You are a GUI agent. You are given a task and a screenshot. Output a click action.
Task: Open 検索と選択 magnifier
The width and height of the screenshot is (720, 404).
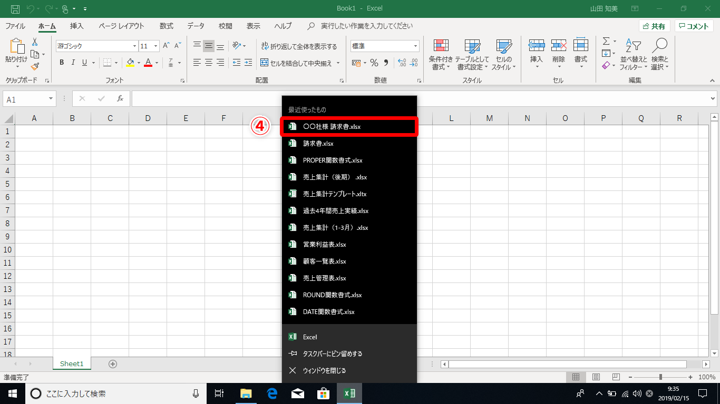(659, 54)
